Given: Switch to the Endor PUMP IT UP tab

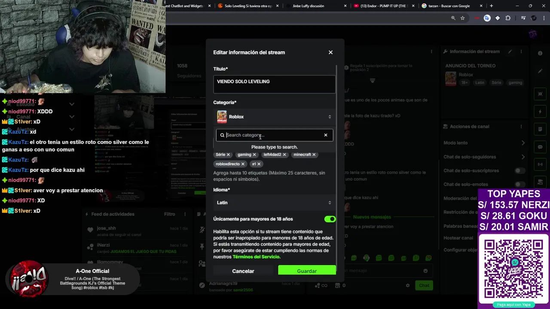Looking at the screenshot, I should pyautogui.click(x=384, y=6).
